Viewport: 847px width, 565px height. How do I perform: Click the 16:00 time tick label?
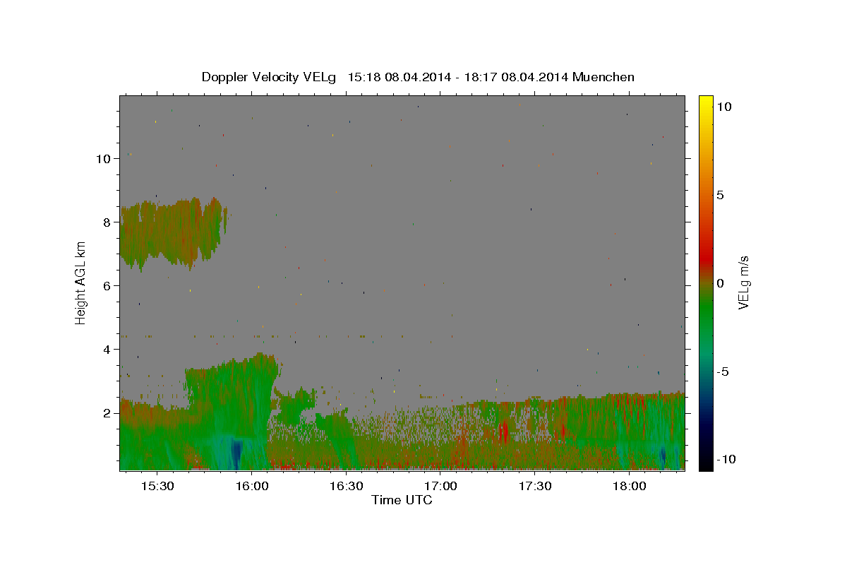click(252, 486)
